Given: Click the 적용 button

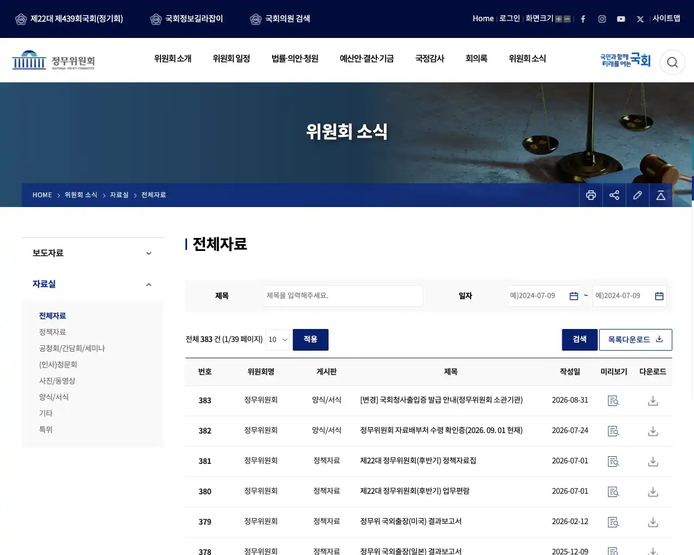Looking at the screenshot, I should (311, 340).
